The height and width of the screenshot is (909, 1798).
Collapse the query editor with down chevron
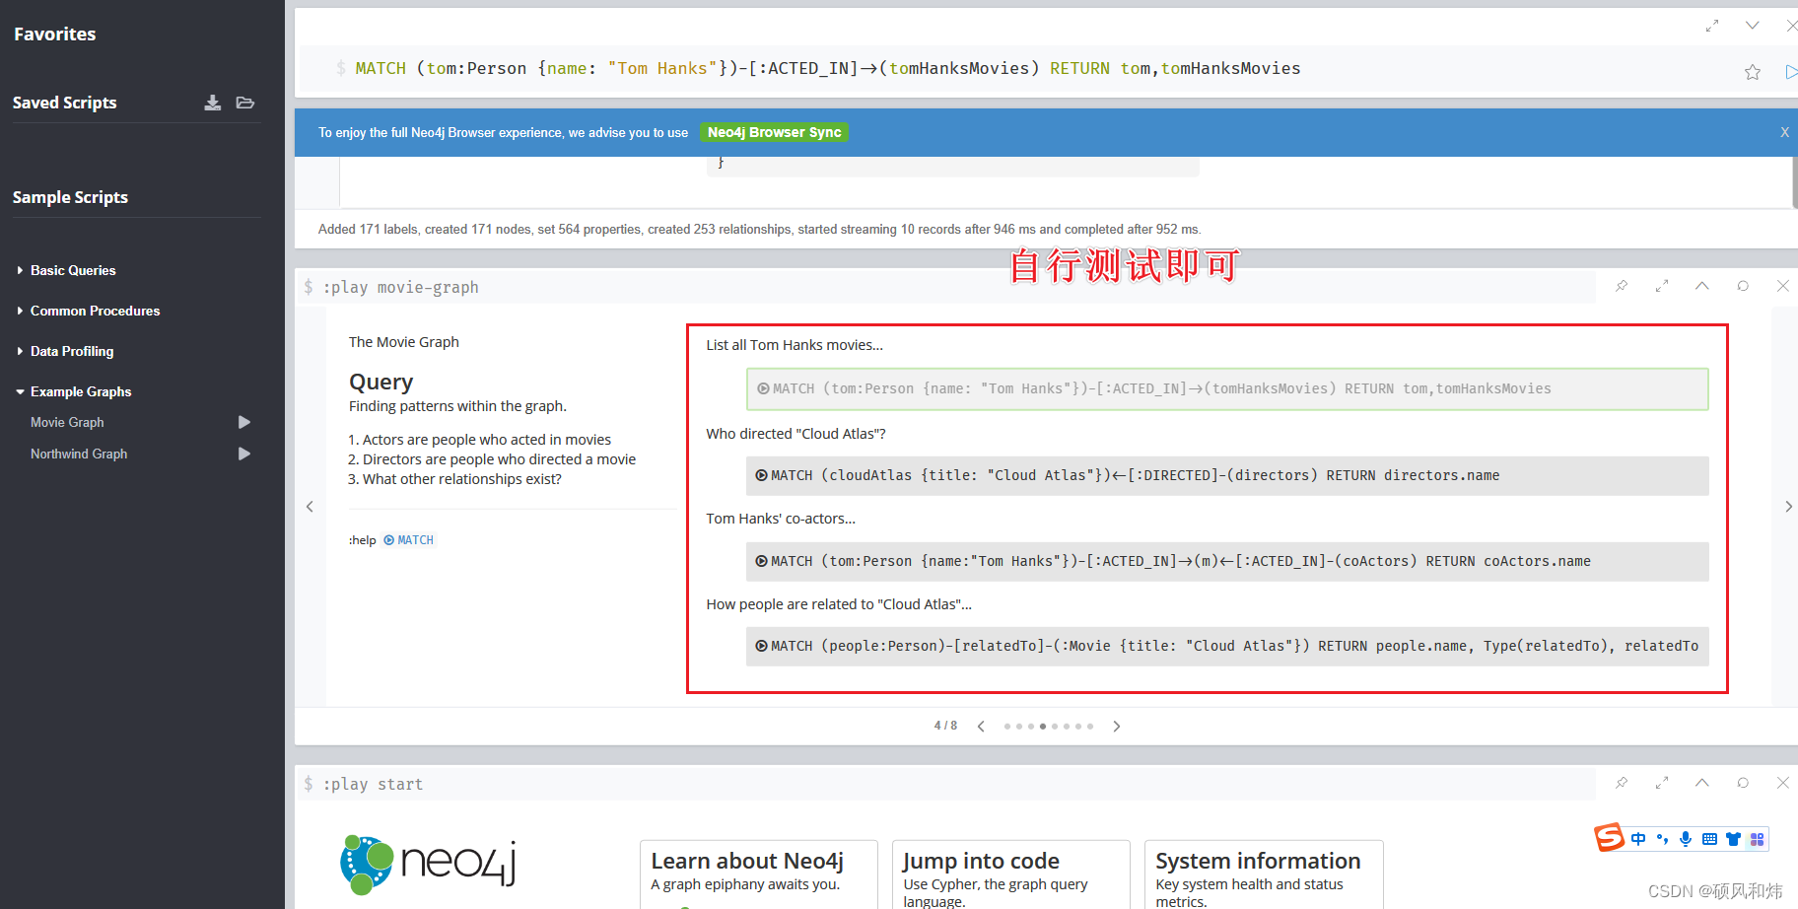point(1752,26)
